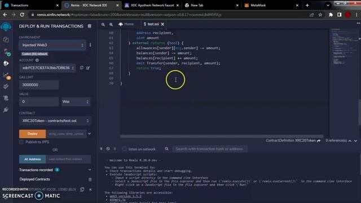Click the orange Deploy button

coord(33,134)
